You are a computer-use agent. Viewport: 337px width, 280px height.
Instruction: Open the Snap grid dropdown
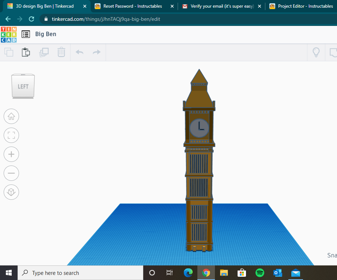click(x=330, y=255)
